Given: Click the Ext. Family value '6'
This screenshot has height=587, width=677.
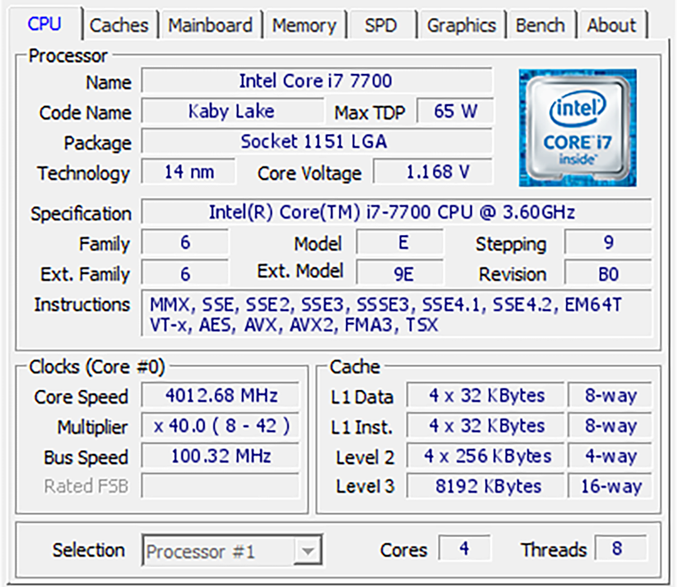Looking at the screenshot, I should (x=185, y=273).
